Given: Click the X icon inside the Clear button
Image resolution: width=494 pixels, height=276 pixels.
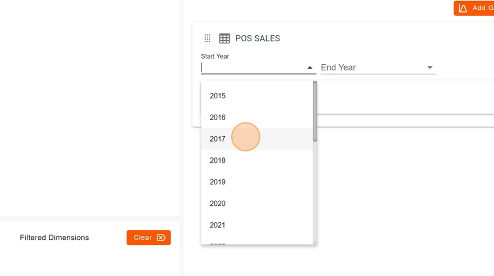Looking at the screenshot, I should tap(161, 238).
